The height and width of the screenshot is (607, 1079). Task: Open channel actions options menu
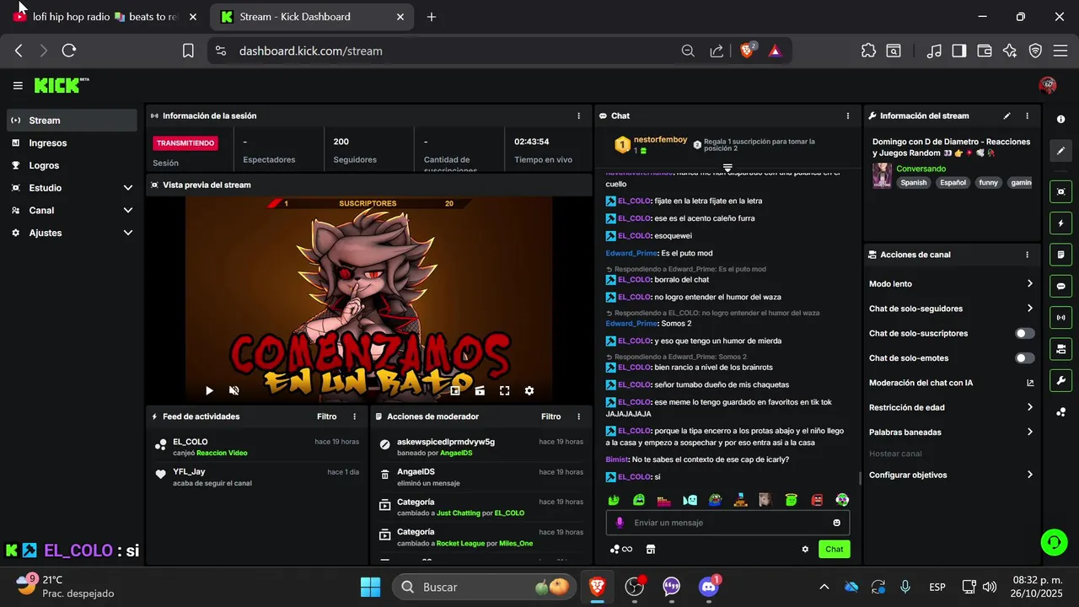[1027, 255]
